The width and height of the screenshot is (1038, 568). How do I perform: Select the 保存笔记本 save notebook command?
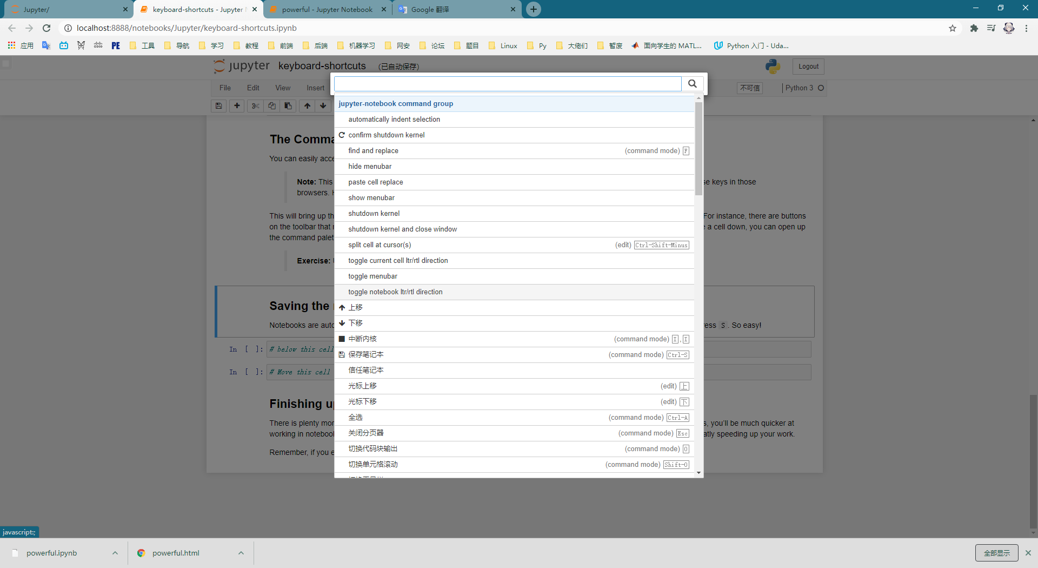click(x=514, y=355)
